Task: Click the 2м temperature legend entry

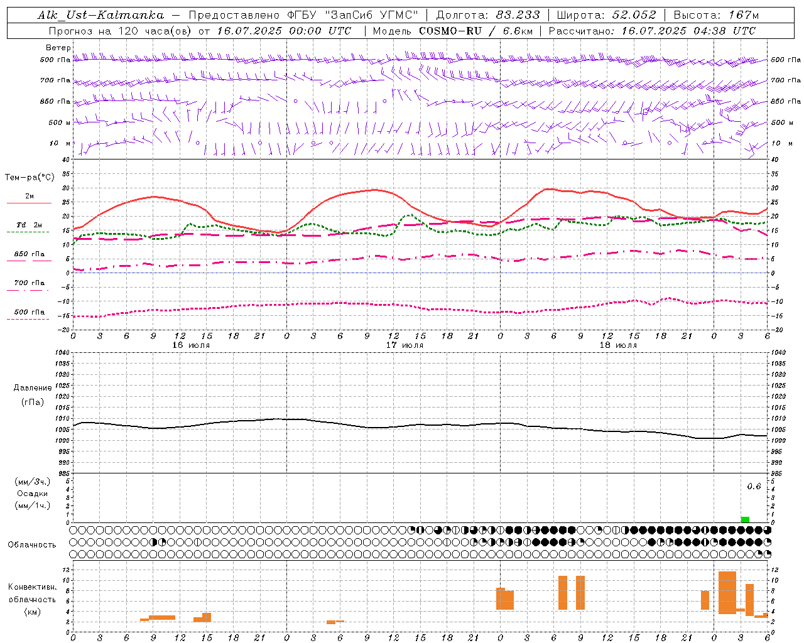Action: 30,197
